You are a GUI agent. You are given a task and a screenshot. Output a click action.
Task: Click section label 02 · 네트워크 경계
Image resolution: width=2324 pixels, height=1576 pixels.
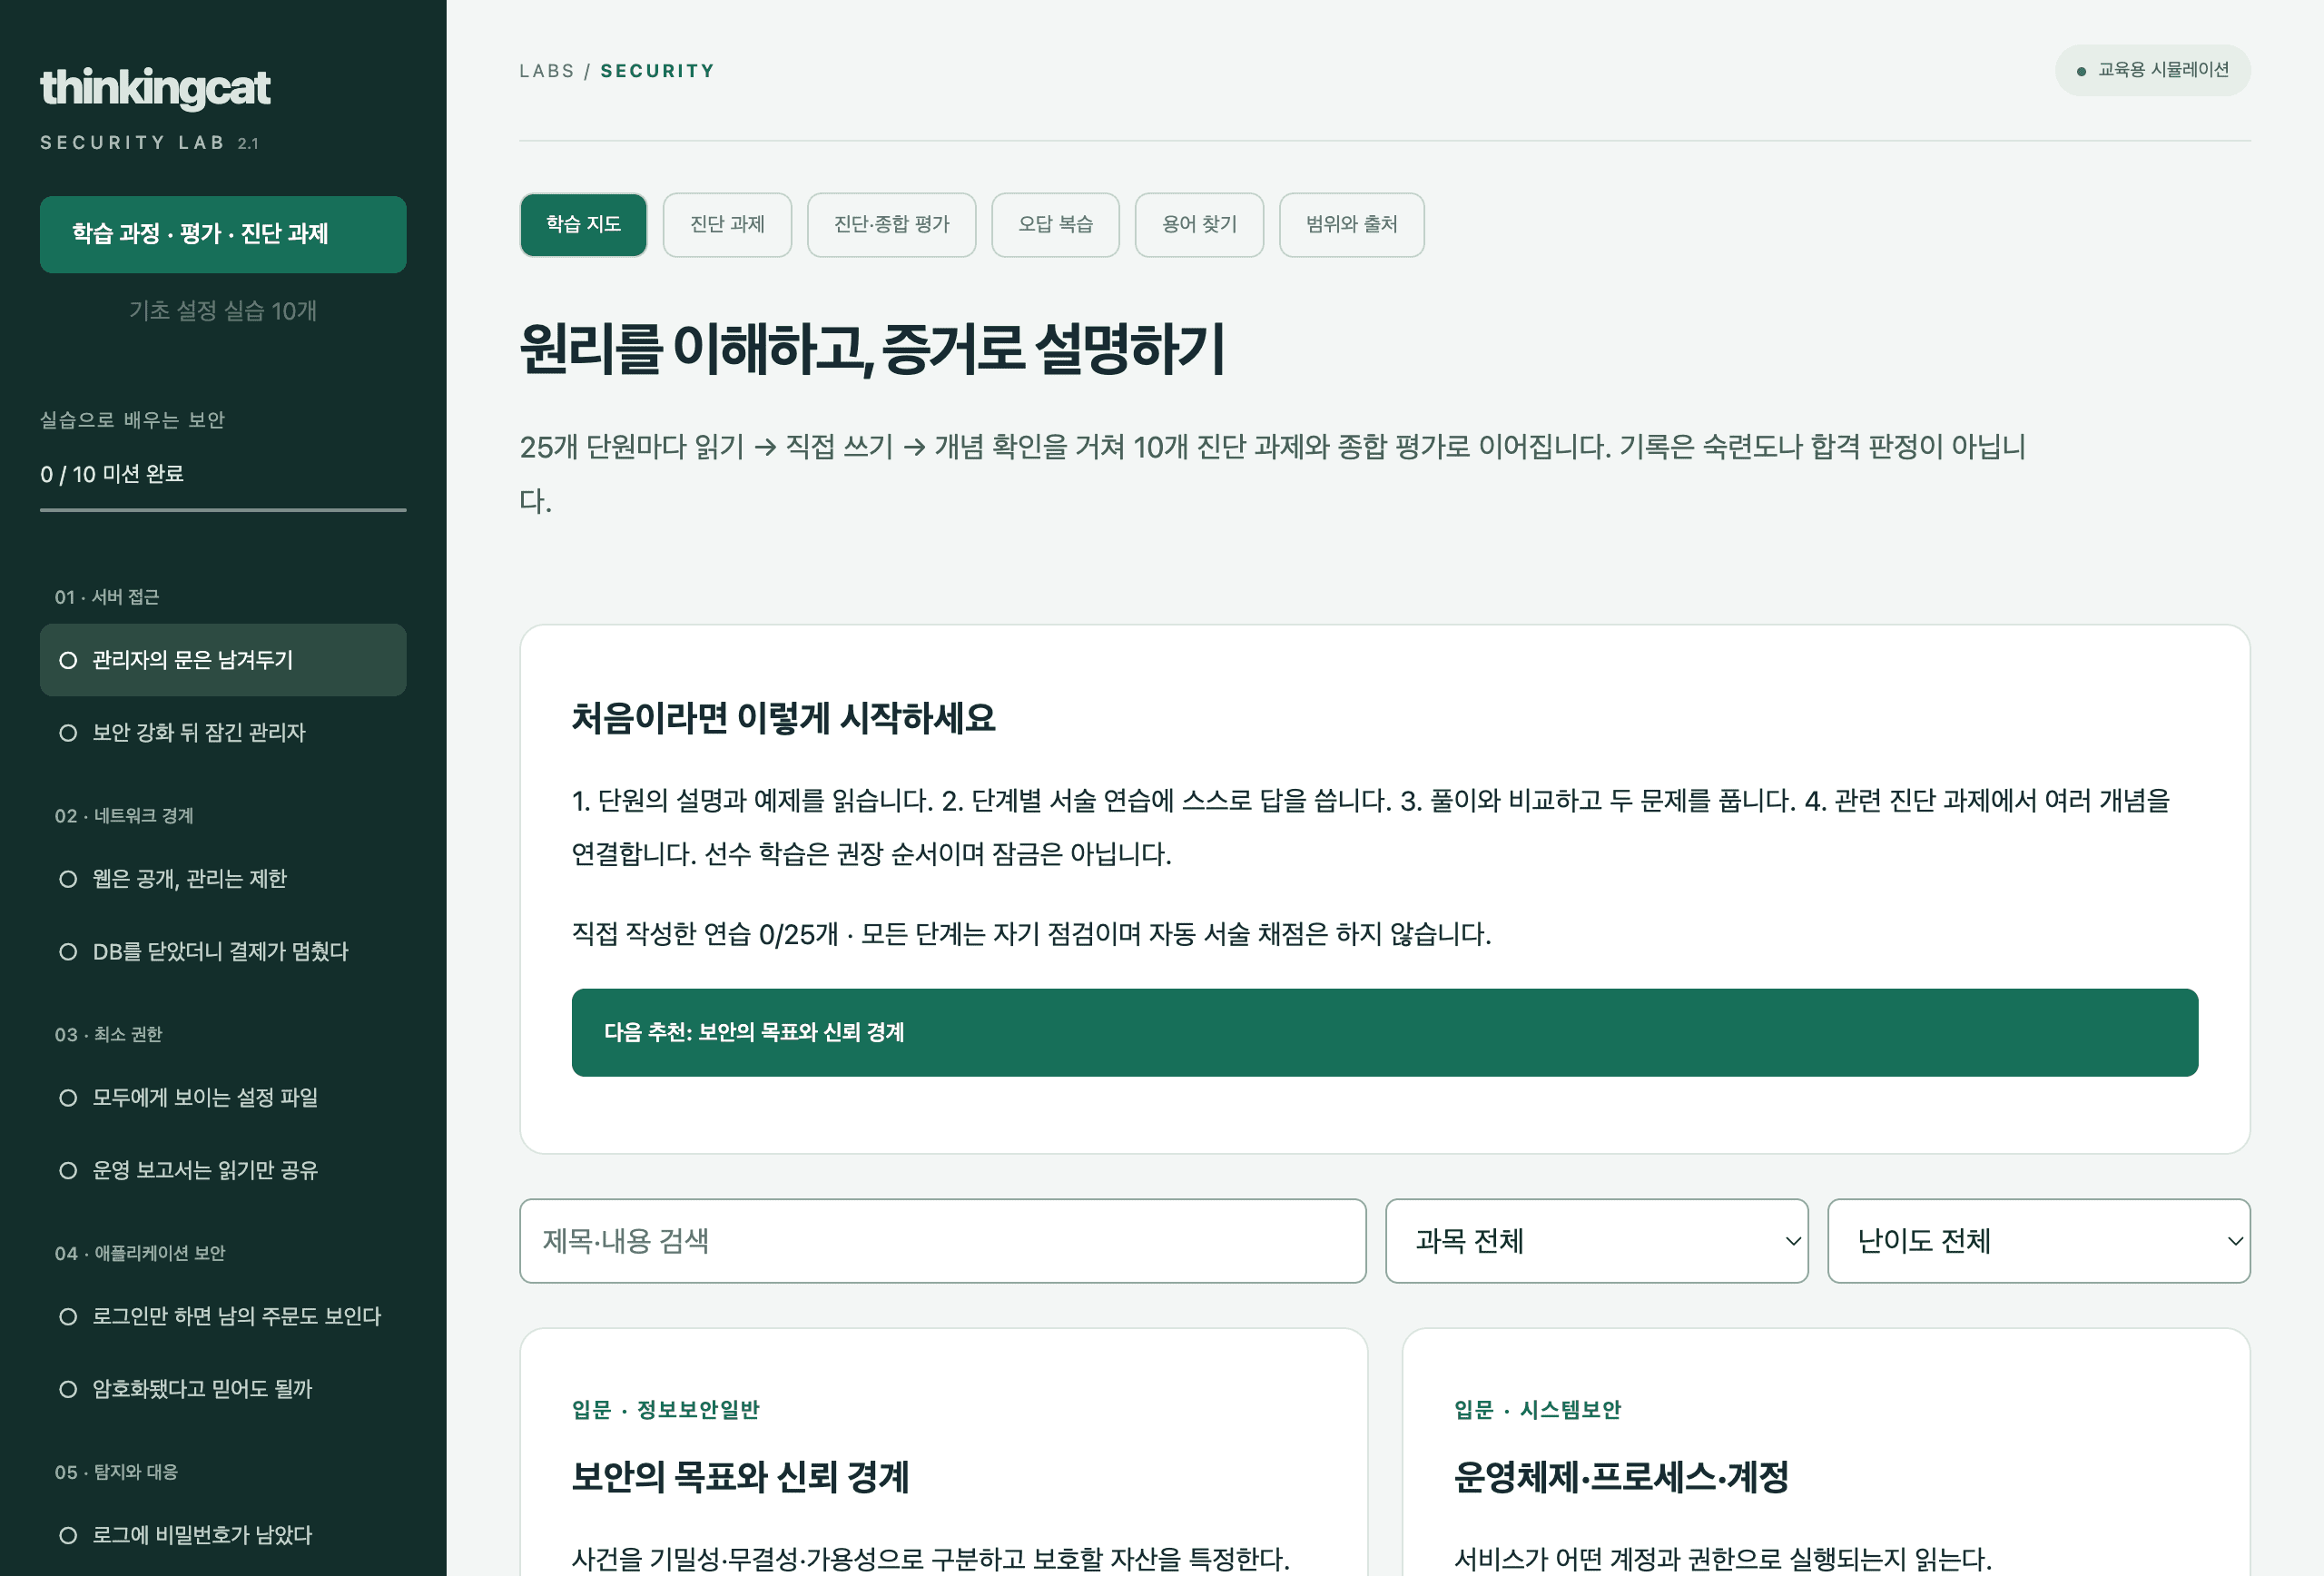coord(124,816)
